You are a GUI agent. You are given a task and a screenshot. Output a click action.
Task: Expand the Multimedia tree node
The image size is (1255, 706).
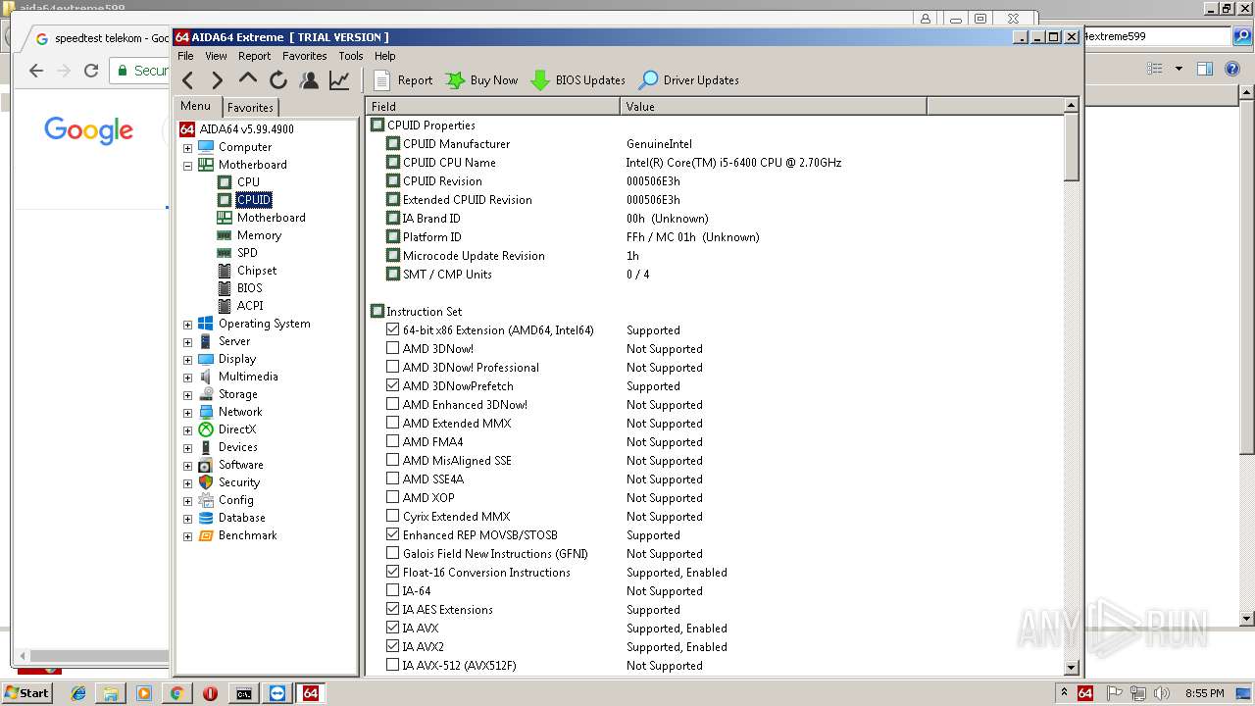(x=187, y=378)
